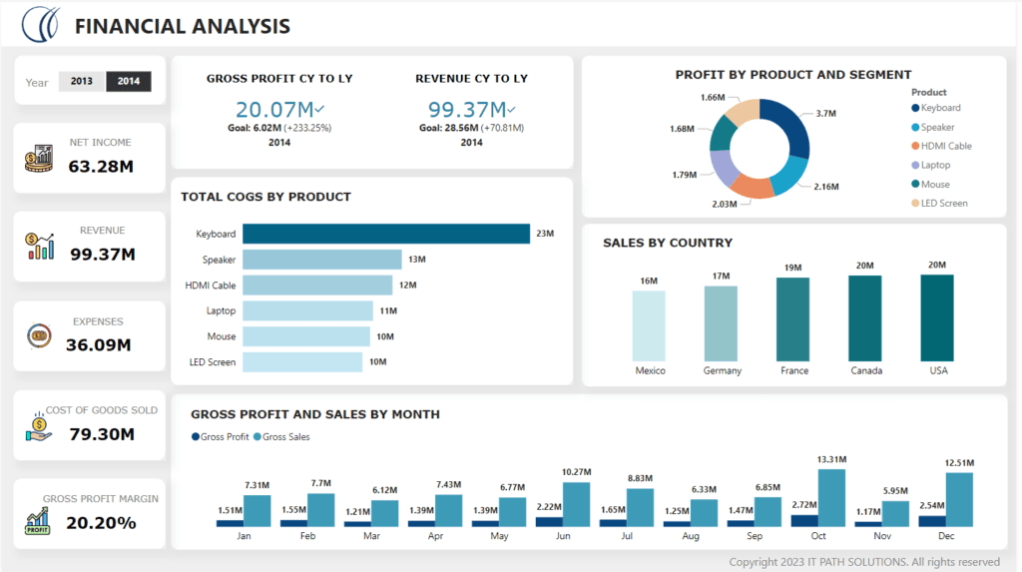Click the checkmark next to 99.37M revenue
This screenshot has height=572, width=1022.
click(x=511, y=109)
